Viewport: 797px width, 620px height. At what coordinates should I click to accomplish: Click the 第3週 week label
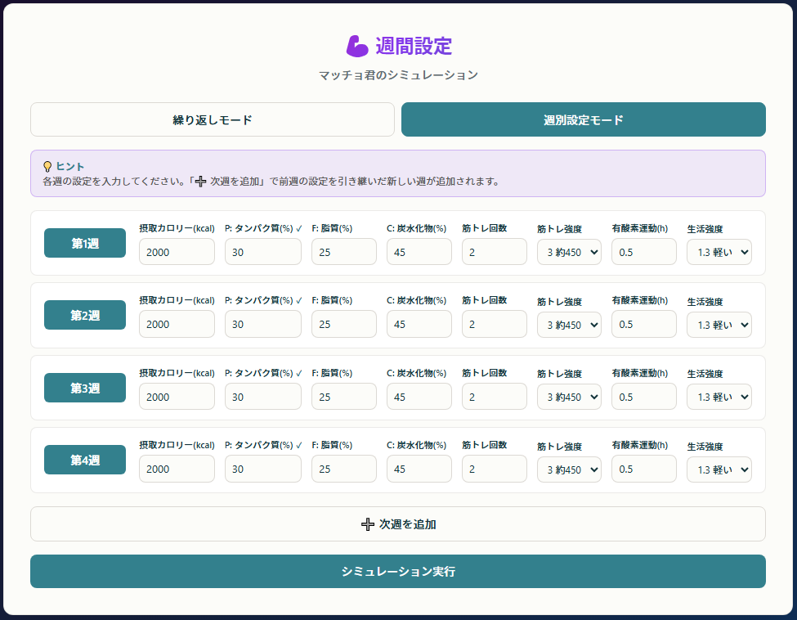click(85, 388)
